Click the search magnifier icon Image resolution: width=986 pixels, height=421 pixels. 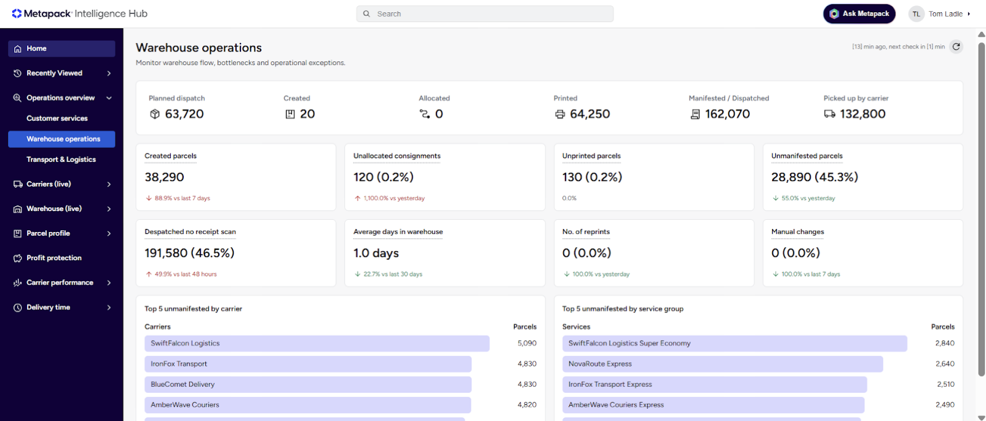click(366, 14)
